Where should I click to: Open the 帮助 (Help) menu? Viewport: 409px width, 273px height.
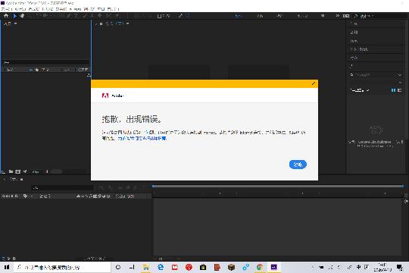(x=114, y=9)
